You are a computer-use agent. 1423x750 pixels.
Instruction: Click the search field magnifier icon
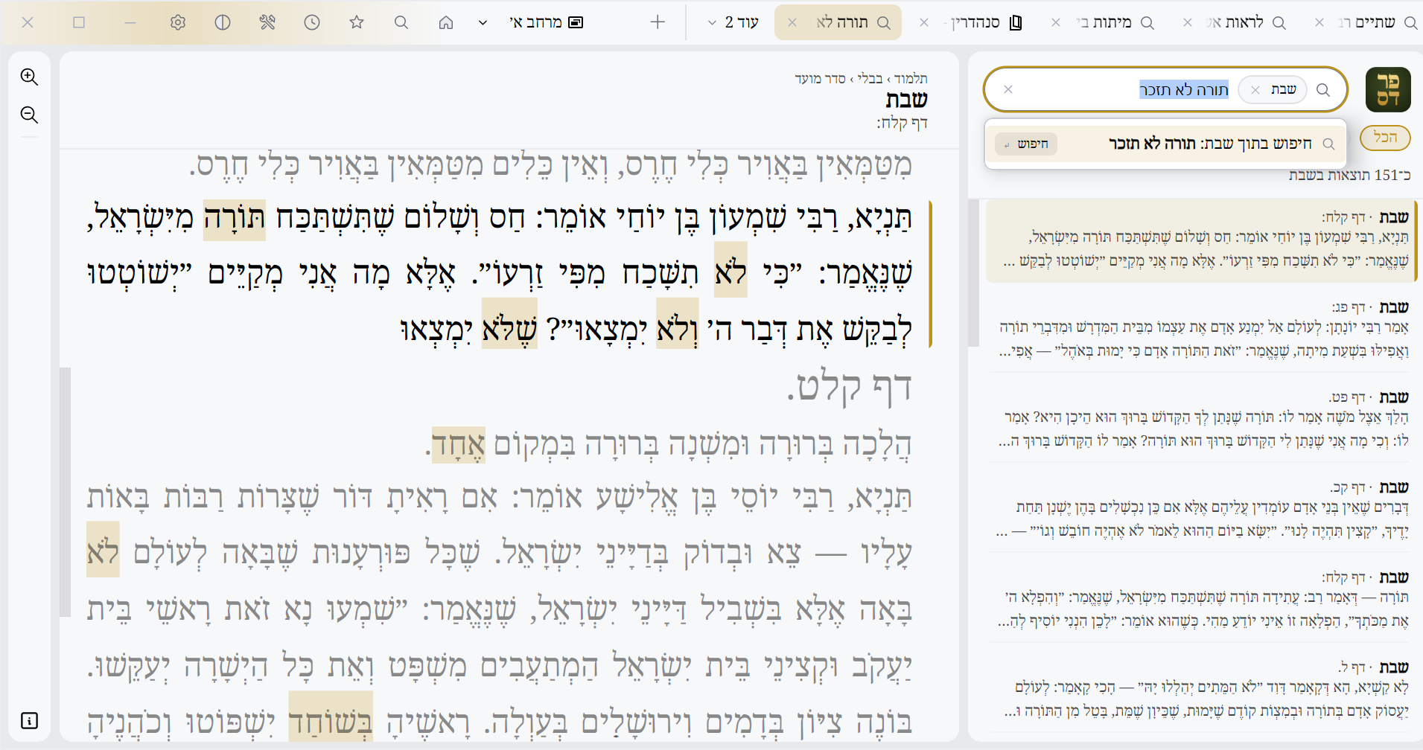[x=1323, y=90]
